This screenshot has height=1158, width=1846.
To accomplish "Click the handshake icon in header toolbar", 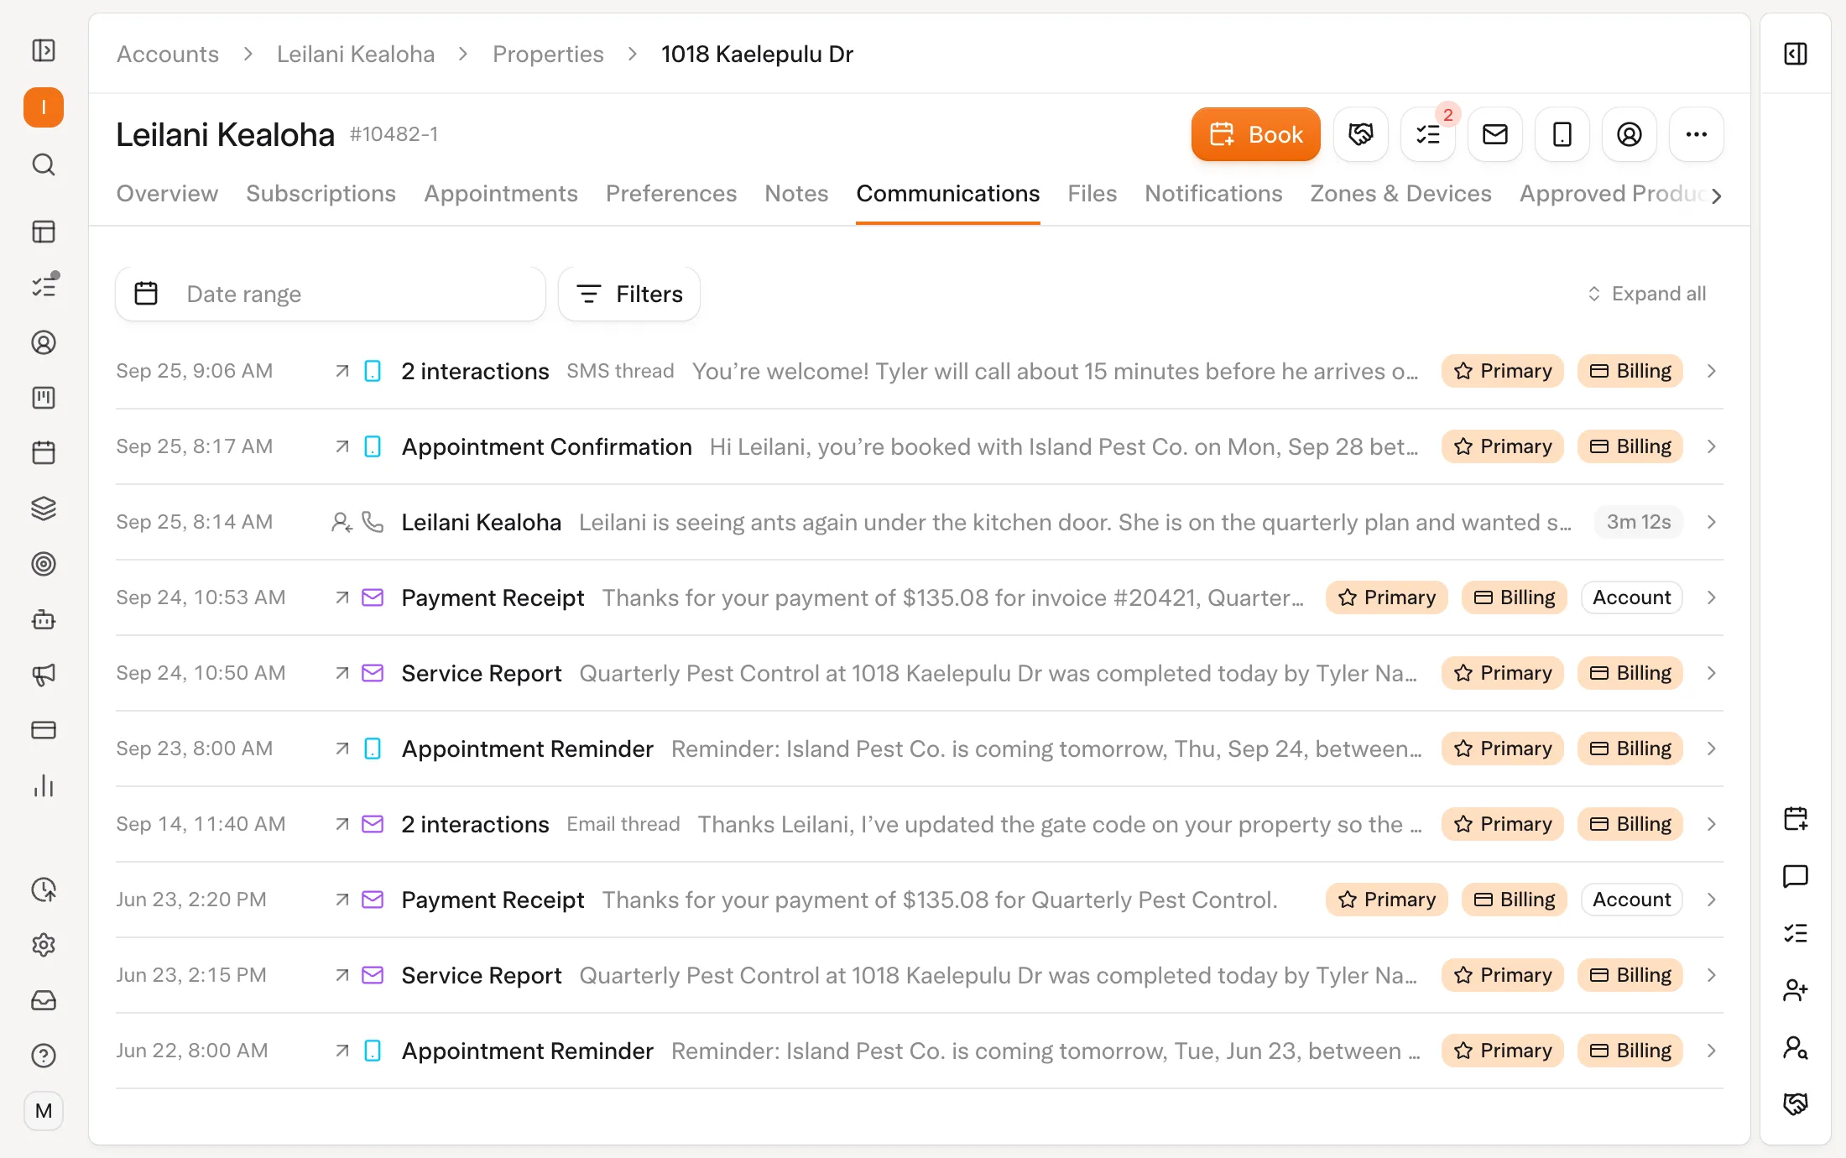I will 1361,134.
